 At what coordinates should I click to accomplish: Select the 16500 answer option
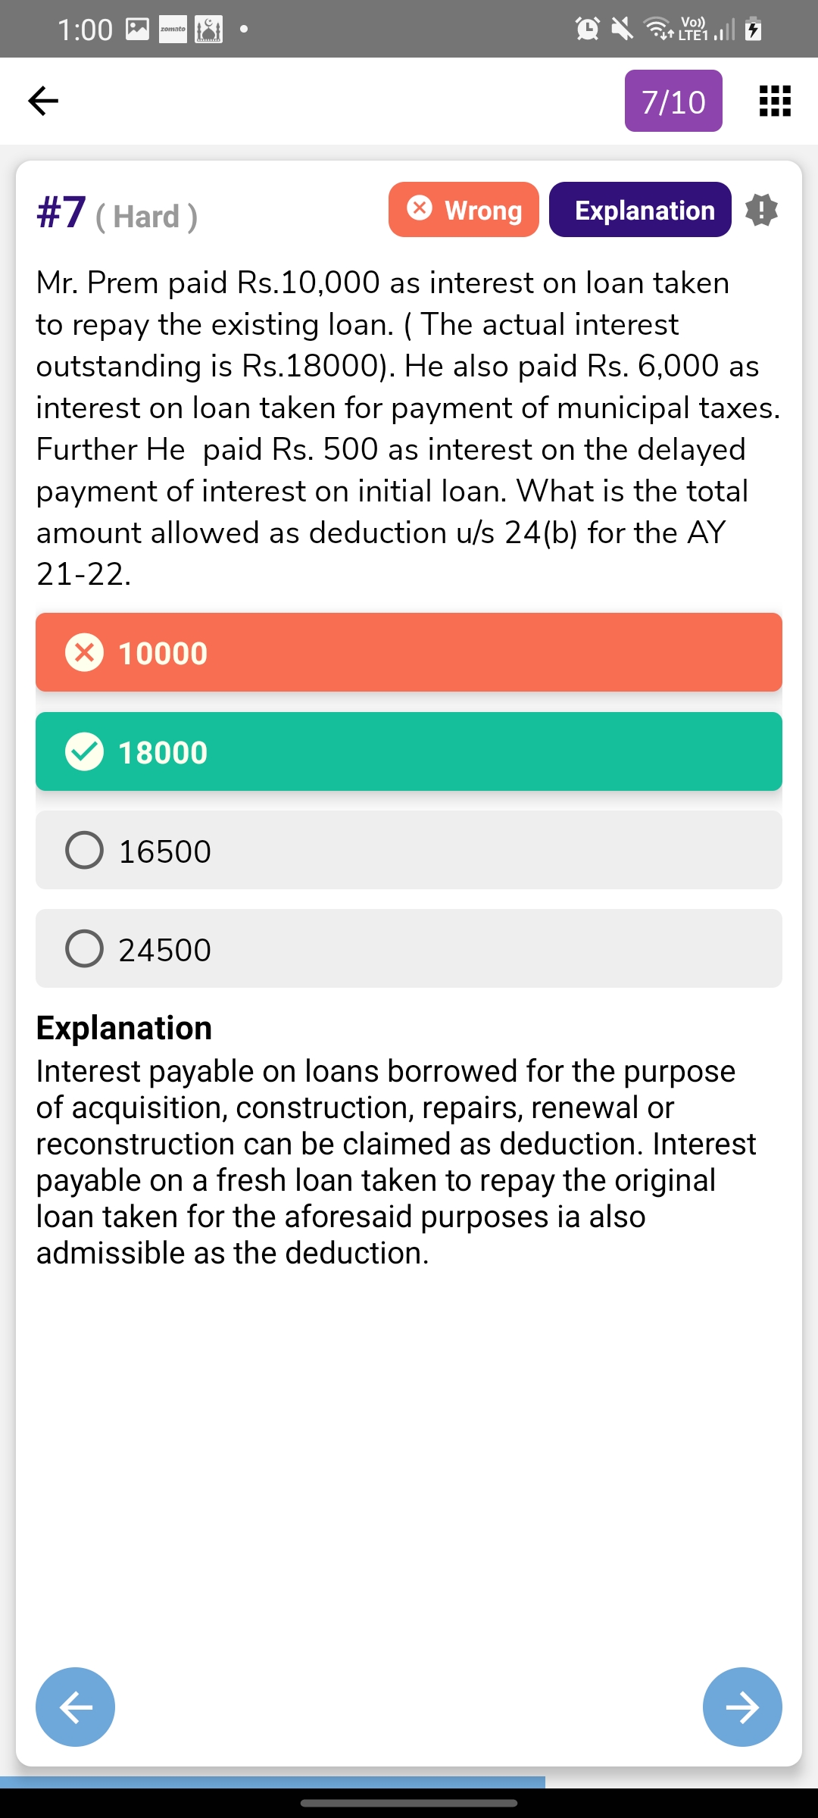[x=409, y=850]
